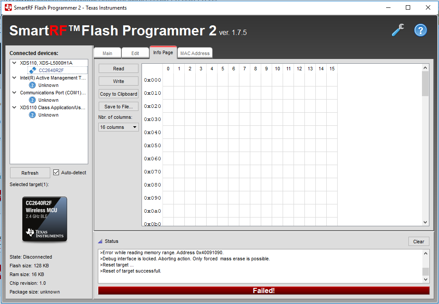Image resolution: width=439 pixels, height=304 pixels.
Task: Click 'Ram size: 16 KB' text
Action: point(27,274)
